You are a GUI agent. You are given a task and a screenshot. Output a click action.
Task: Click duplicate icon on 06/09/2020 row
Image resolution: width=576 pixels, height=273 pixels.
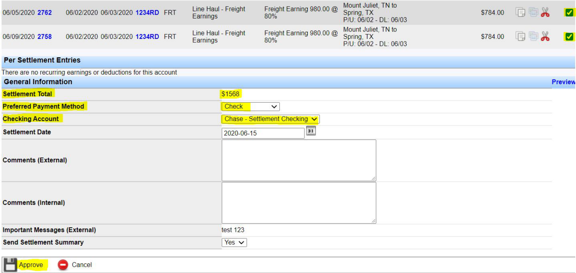click(533, 37)
